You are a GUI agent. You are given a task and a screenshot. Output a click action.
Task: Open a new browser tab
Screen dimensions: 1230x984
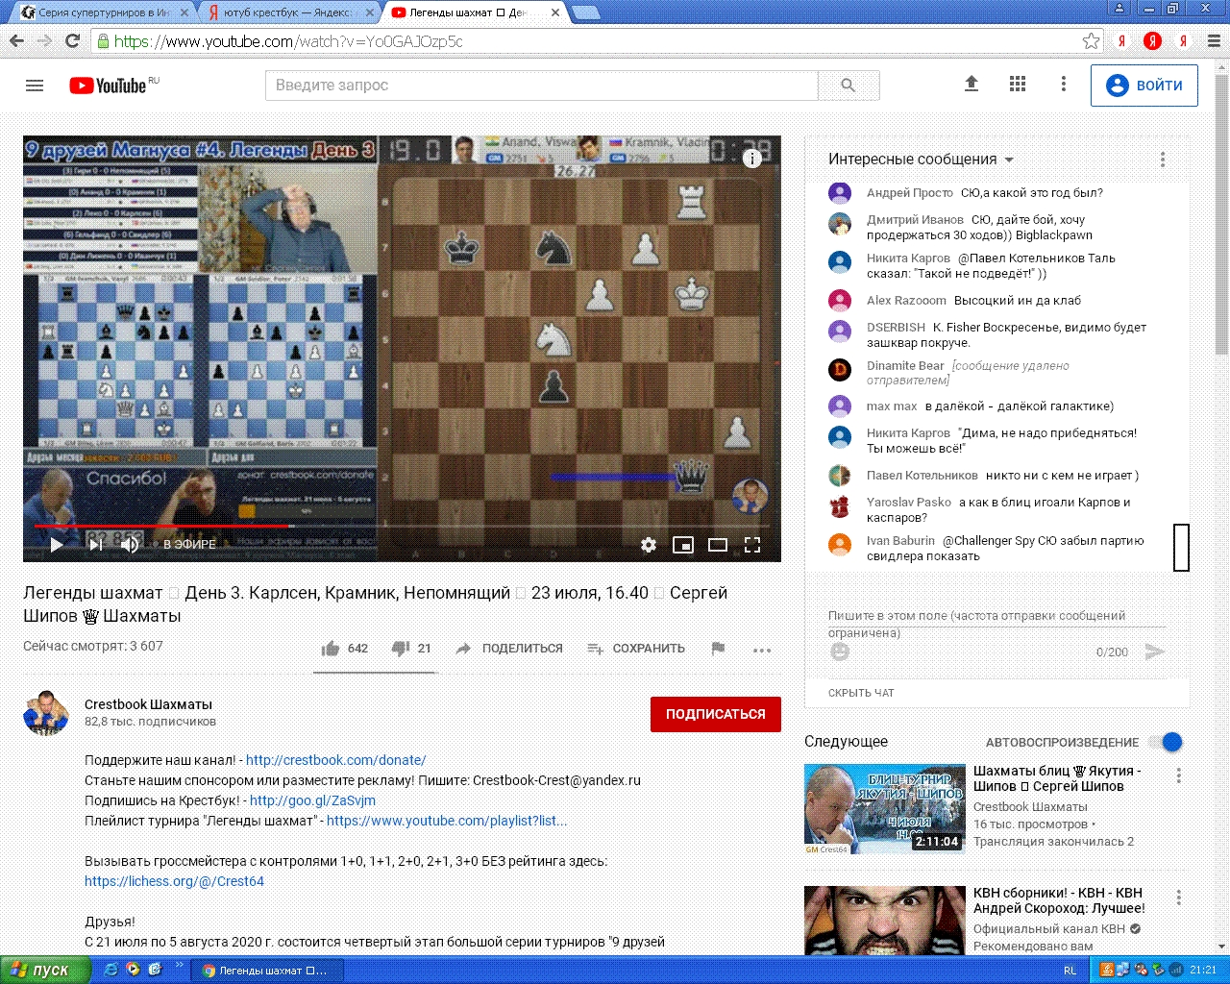tap(585, 12)
